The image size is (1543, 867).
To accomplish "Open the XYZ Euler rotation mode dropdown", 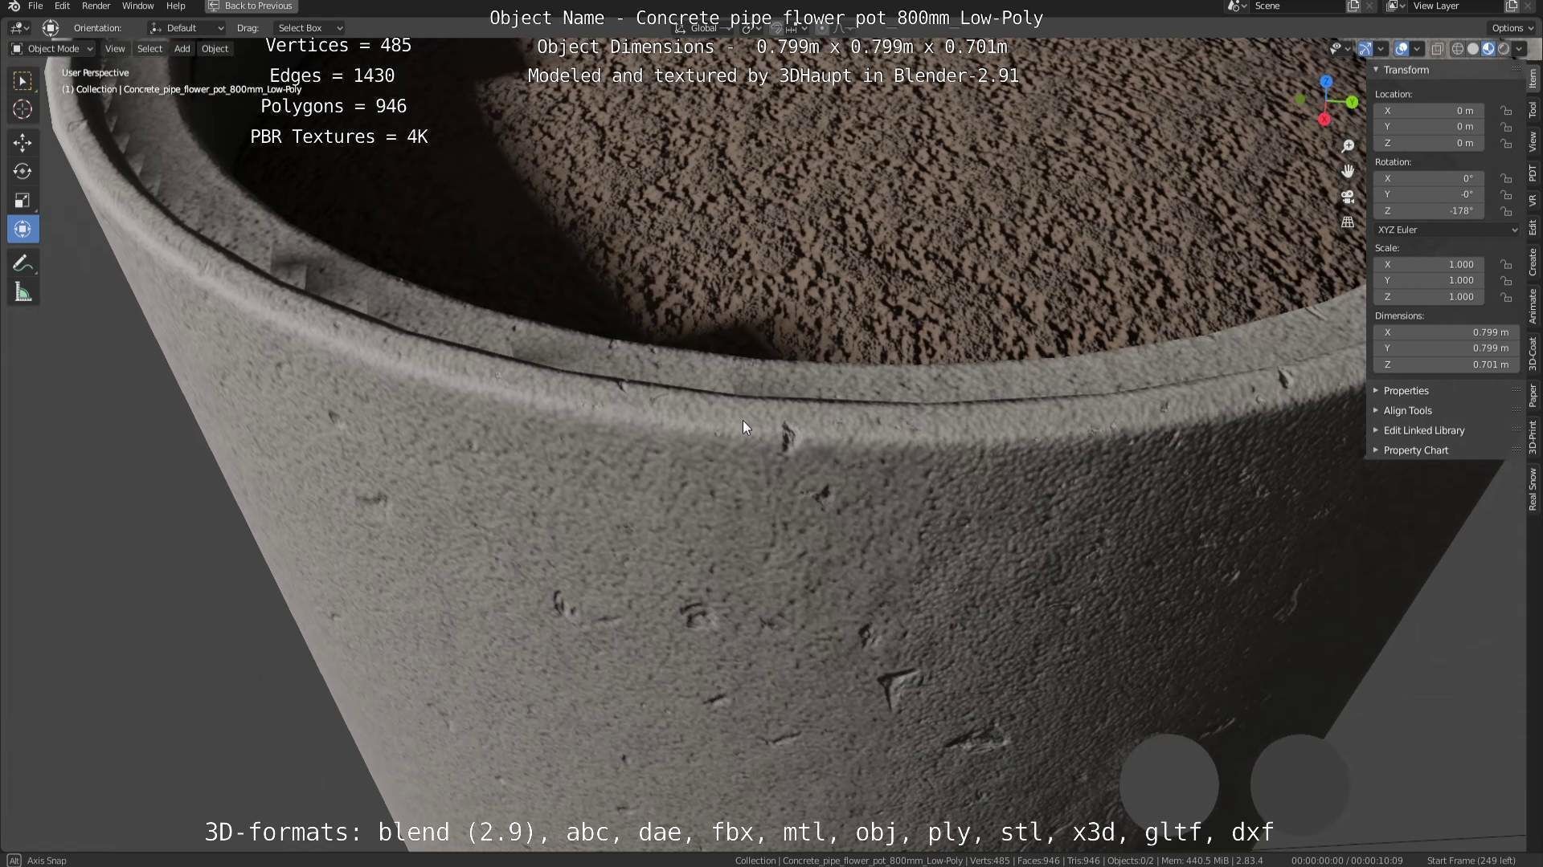I will pyautogui.click(x=1447, y=230).
